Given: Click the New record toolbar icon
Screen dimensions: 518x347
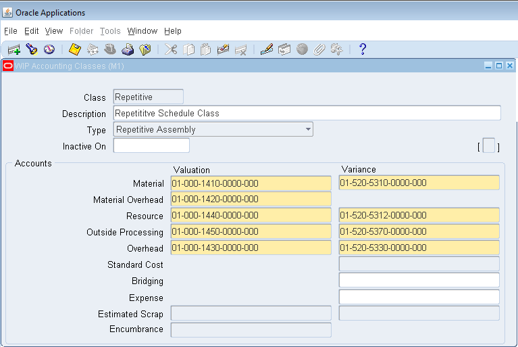Looking at the screenshot, I should point(14,49).
